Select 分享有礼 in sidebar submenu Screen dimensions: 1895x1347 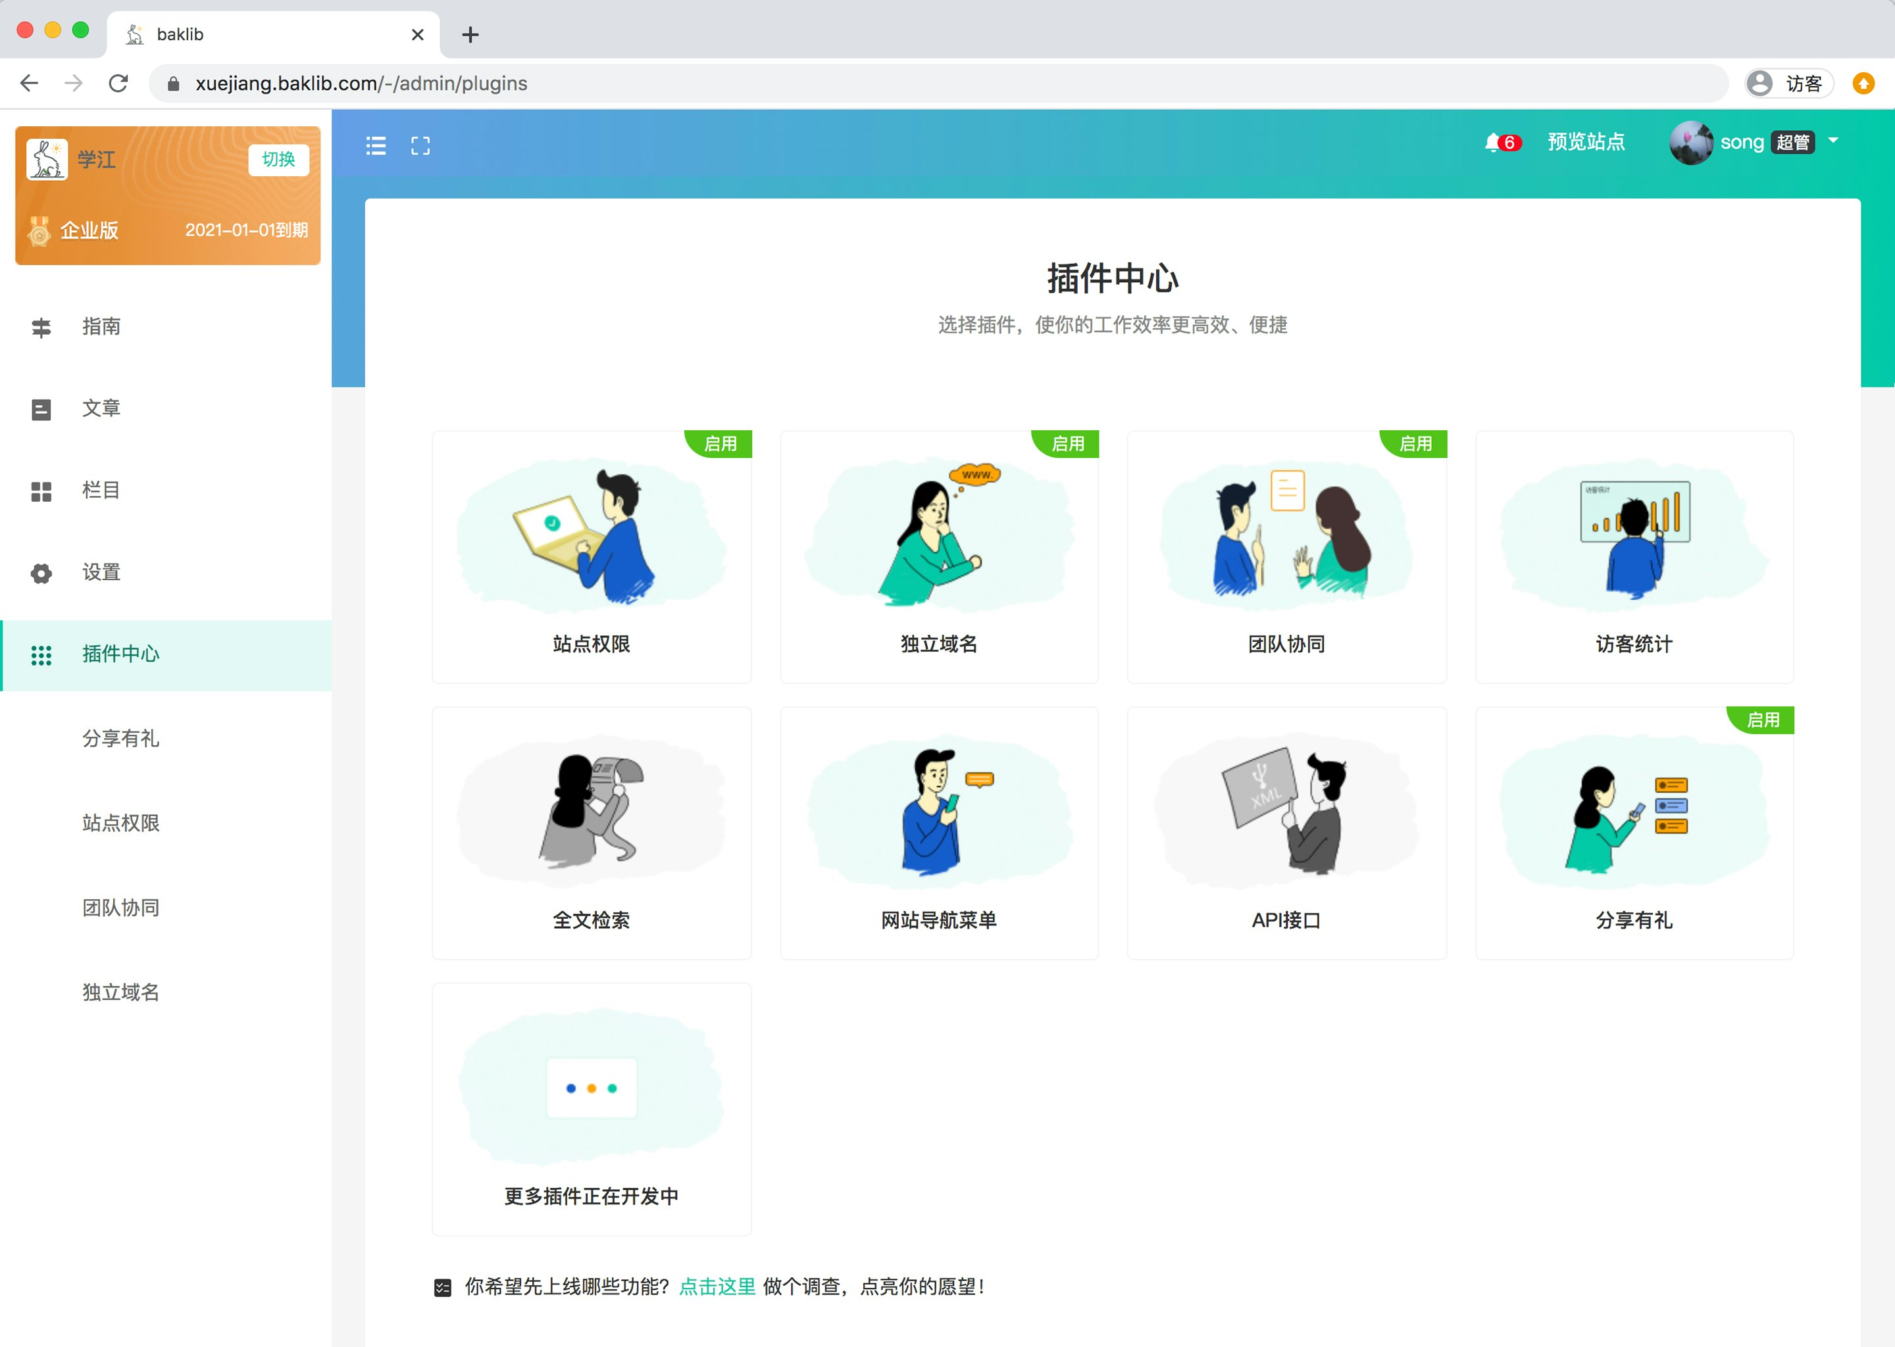(x=121, y=738)
